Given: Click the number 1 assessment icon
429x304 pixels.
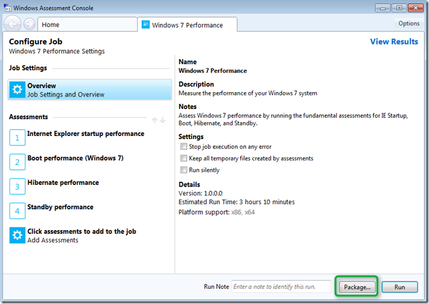Looking at the screenshot, I should [x=18, y=137].
